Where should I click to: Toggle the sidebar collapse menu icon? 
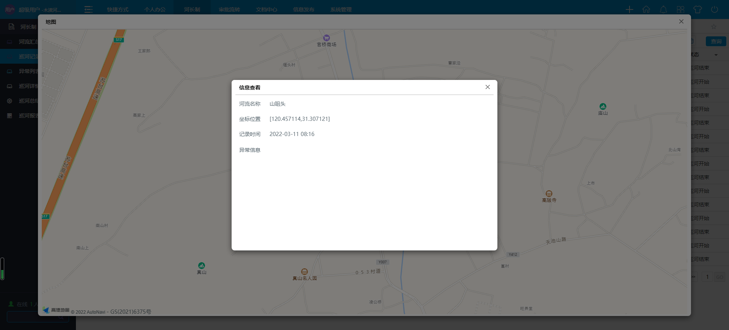pos(88,9)
